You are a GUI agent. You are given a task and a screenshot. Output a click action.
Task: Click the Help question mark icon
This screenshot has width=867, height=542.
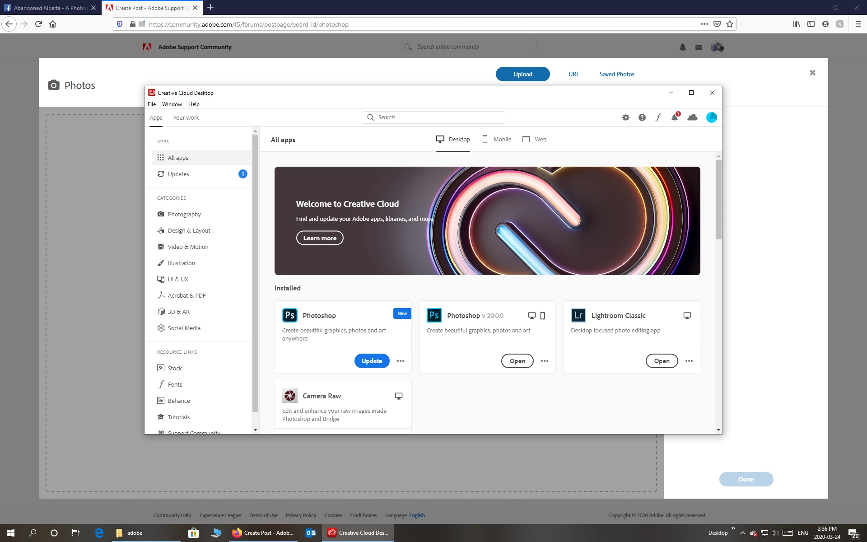tap(642, 117)
